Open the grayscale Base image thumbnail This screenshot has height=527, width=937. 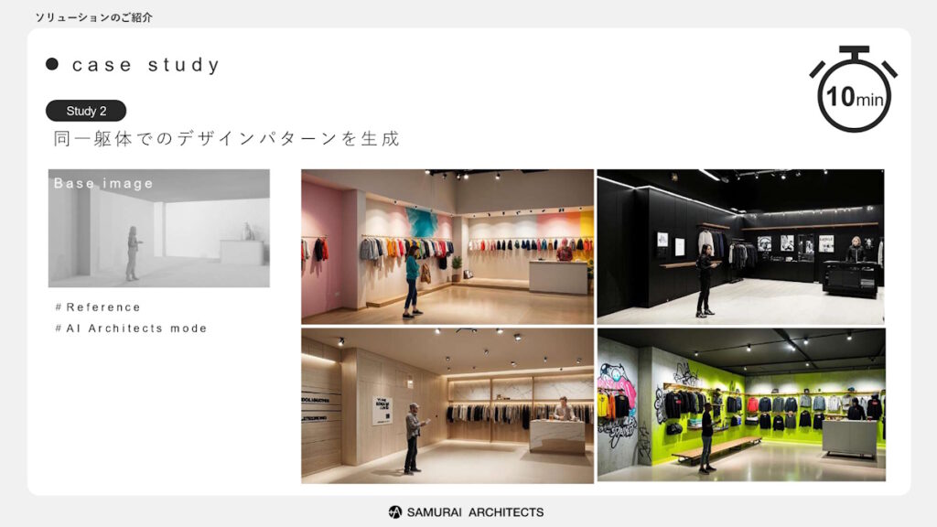(159, 228)
